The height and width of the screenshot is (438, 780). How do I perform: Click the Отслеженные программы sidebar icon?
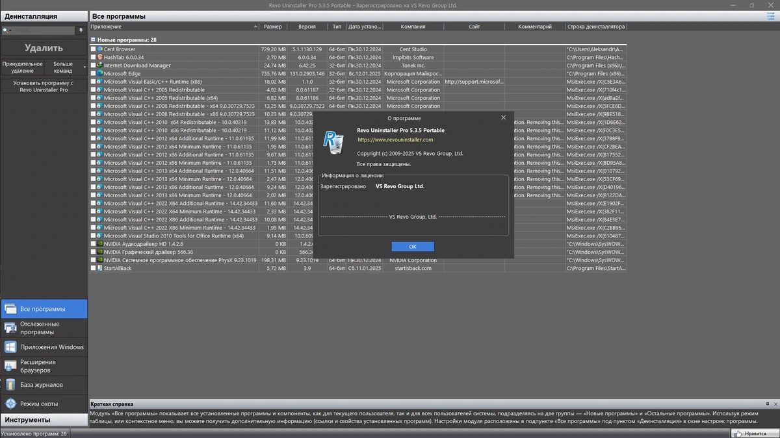(10, 328)
